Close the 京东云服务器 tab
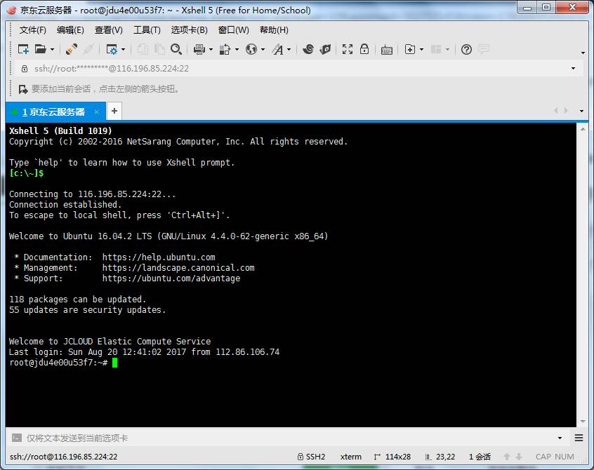This screenshot has width=594, height=470. click(97, 112)
